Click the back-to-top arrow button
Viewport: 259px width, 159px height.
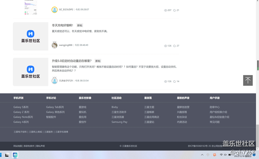point(248,80)
